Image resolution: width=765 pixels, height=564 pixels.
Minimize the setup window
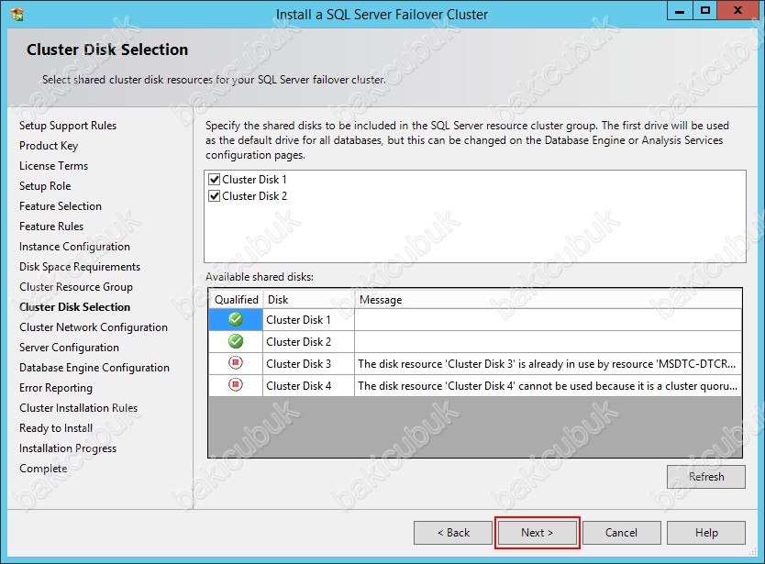coord(680,10)
